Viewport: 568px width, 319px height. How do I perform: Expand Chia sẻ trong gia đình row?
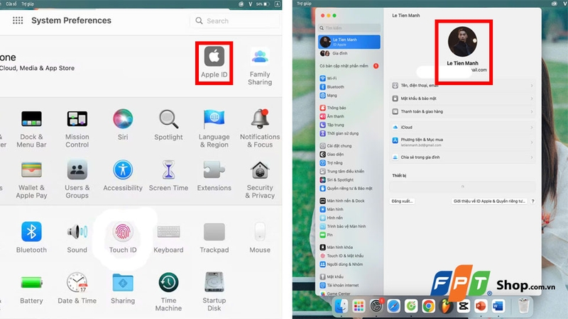coord(463,157)
